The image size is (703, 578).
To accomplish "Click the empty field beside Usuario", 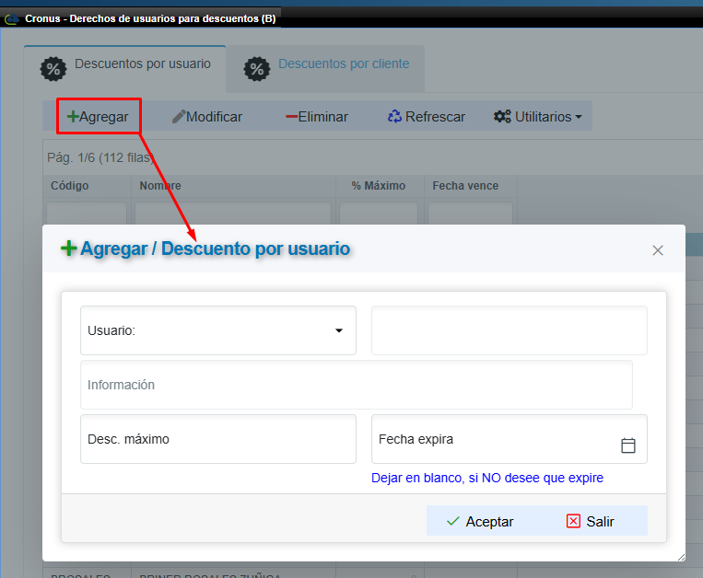I will click(510, 330).
